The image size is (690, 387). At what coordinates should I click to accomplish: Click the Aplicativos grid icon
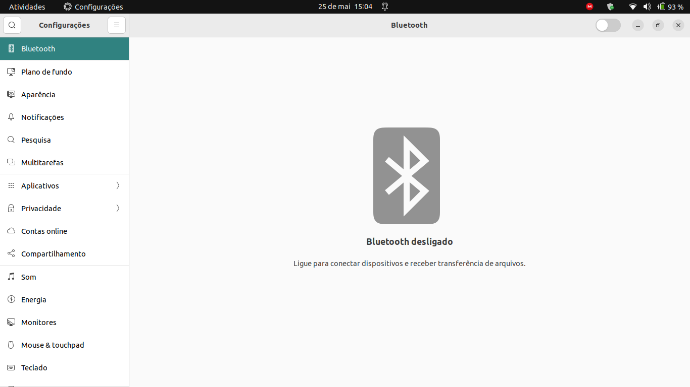point(11,185)
